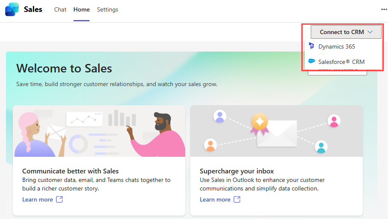Switch to the Chat tab
388x219 pixels.
(60, 9)
